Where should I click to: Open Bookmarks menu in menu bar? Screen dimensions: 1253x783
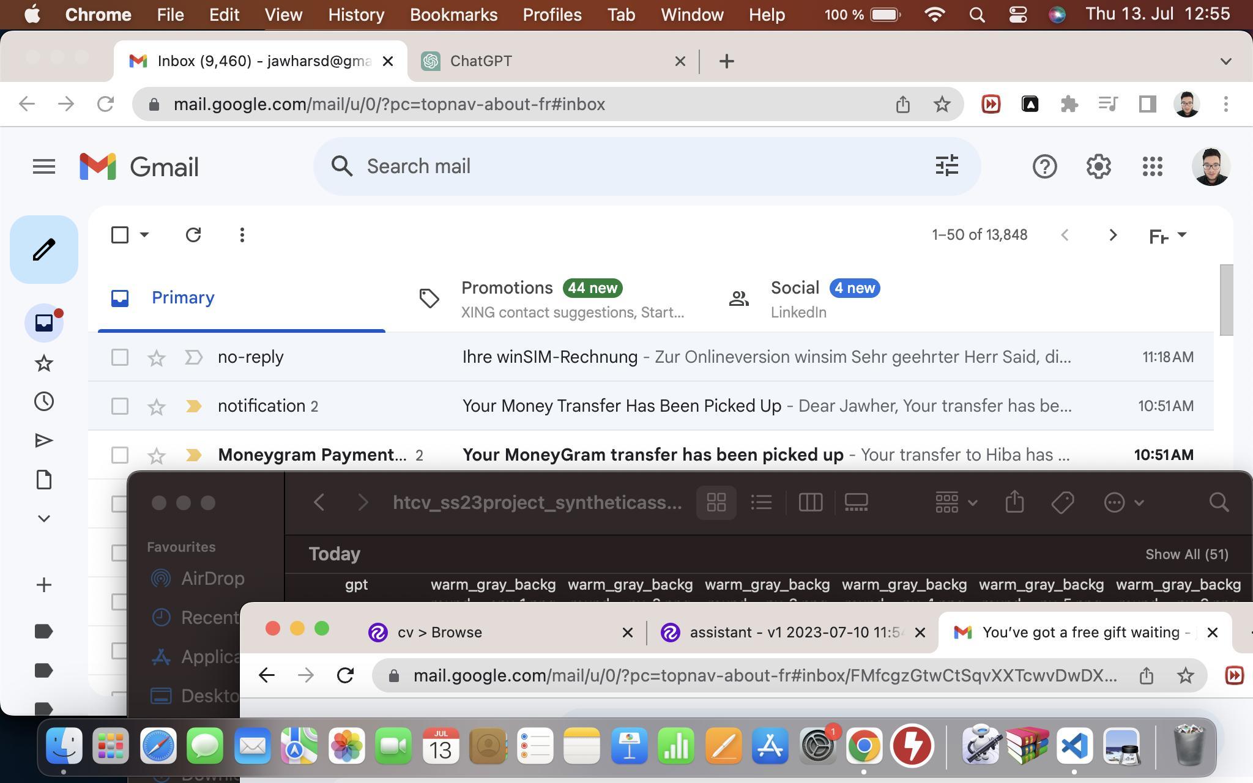click(453, 15)
